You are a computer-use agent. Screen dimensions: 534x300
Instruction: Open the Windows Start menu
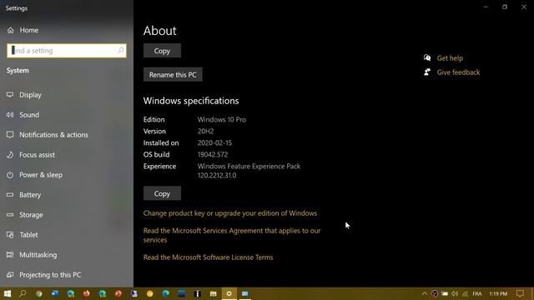click(8, 293)
